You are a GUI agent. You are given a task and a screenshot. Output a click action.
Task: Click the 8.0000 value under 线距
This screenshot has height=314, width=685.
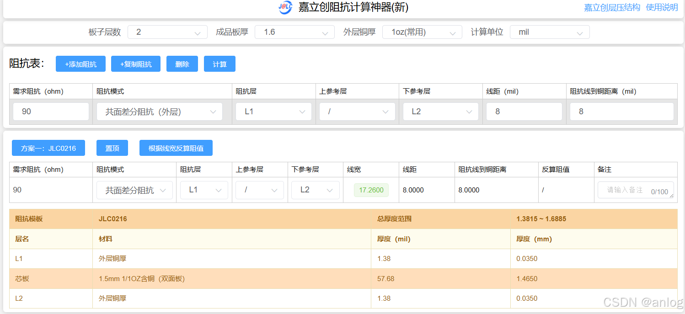pos(413,190)
